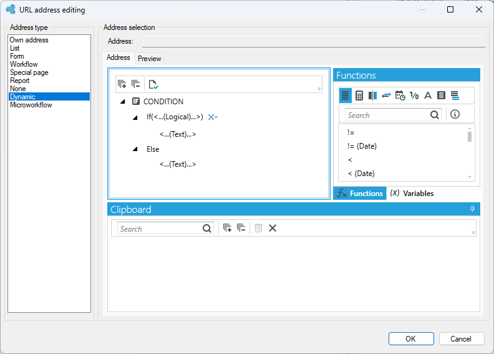Screen dimensions: 494x354
Task: Open the Functions bottom tab
Action: [360, 194]
